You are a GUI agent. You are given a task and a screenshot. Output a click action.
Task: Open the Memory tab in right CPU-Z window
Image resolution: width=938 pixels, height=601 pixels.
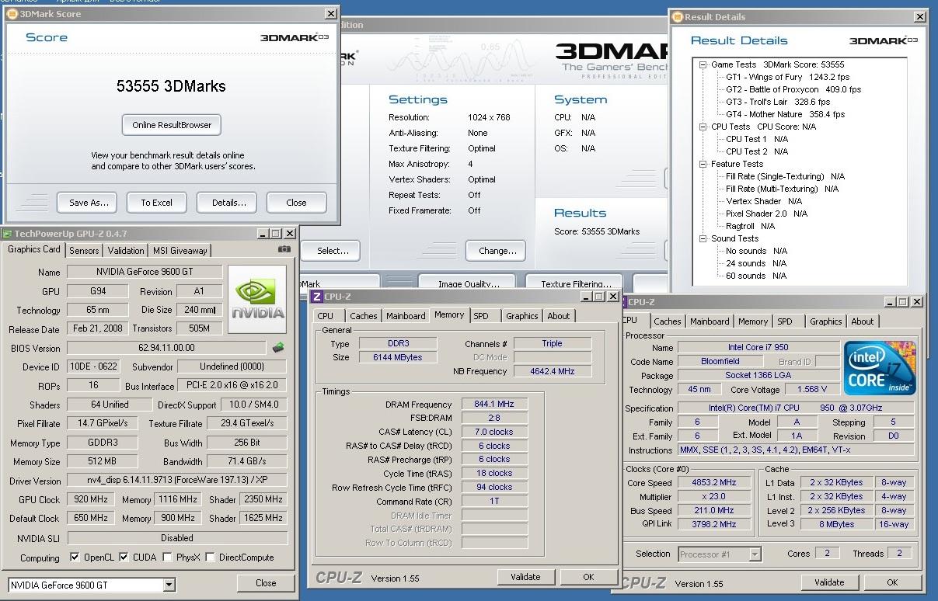tap(753, 321)
